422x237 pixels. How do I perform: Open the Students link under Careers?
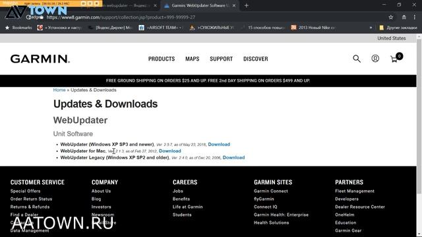(x=182, y=215)
